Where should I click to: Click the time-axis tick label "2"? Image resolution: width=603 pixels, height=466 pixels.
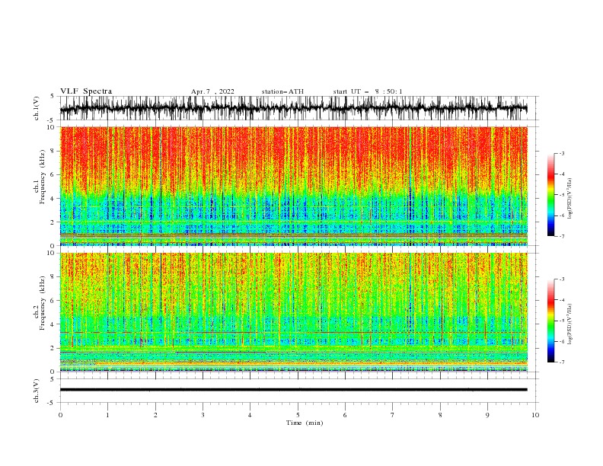pyautogui.click(x=155, y=415)
